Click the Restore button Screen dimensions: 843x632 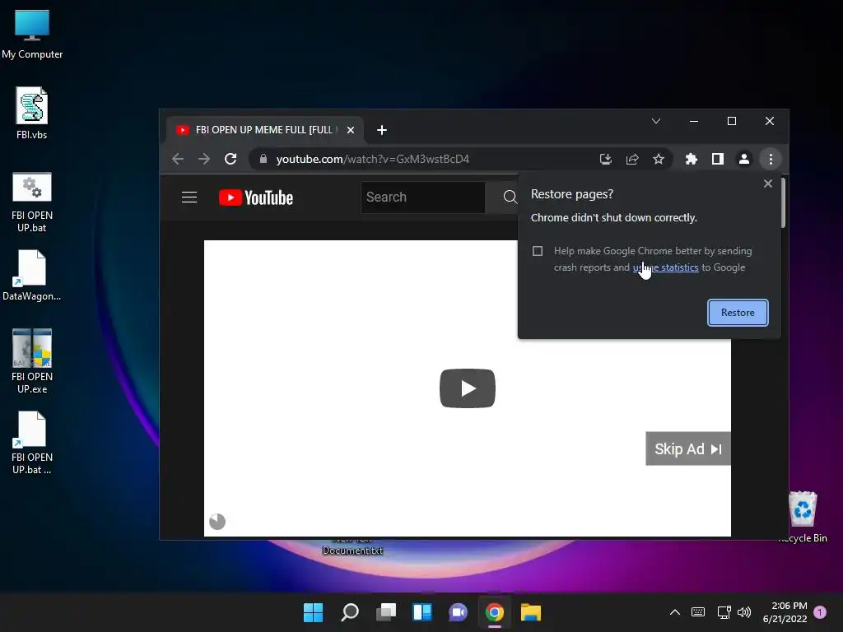(738, 312)
